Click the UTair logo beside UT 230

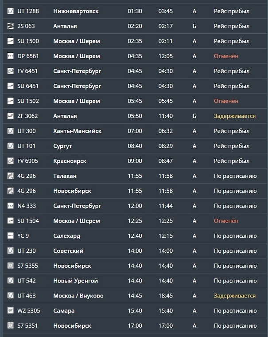coord(10,251)
